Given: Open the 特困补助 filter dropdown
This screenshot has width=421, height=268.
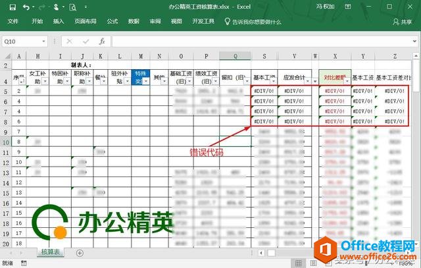Looking at the screenshot, I should pyautogui.click(x=67, y=81).
